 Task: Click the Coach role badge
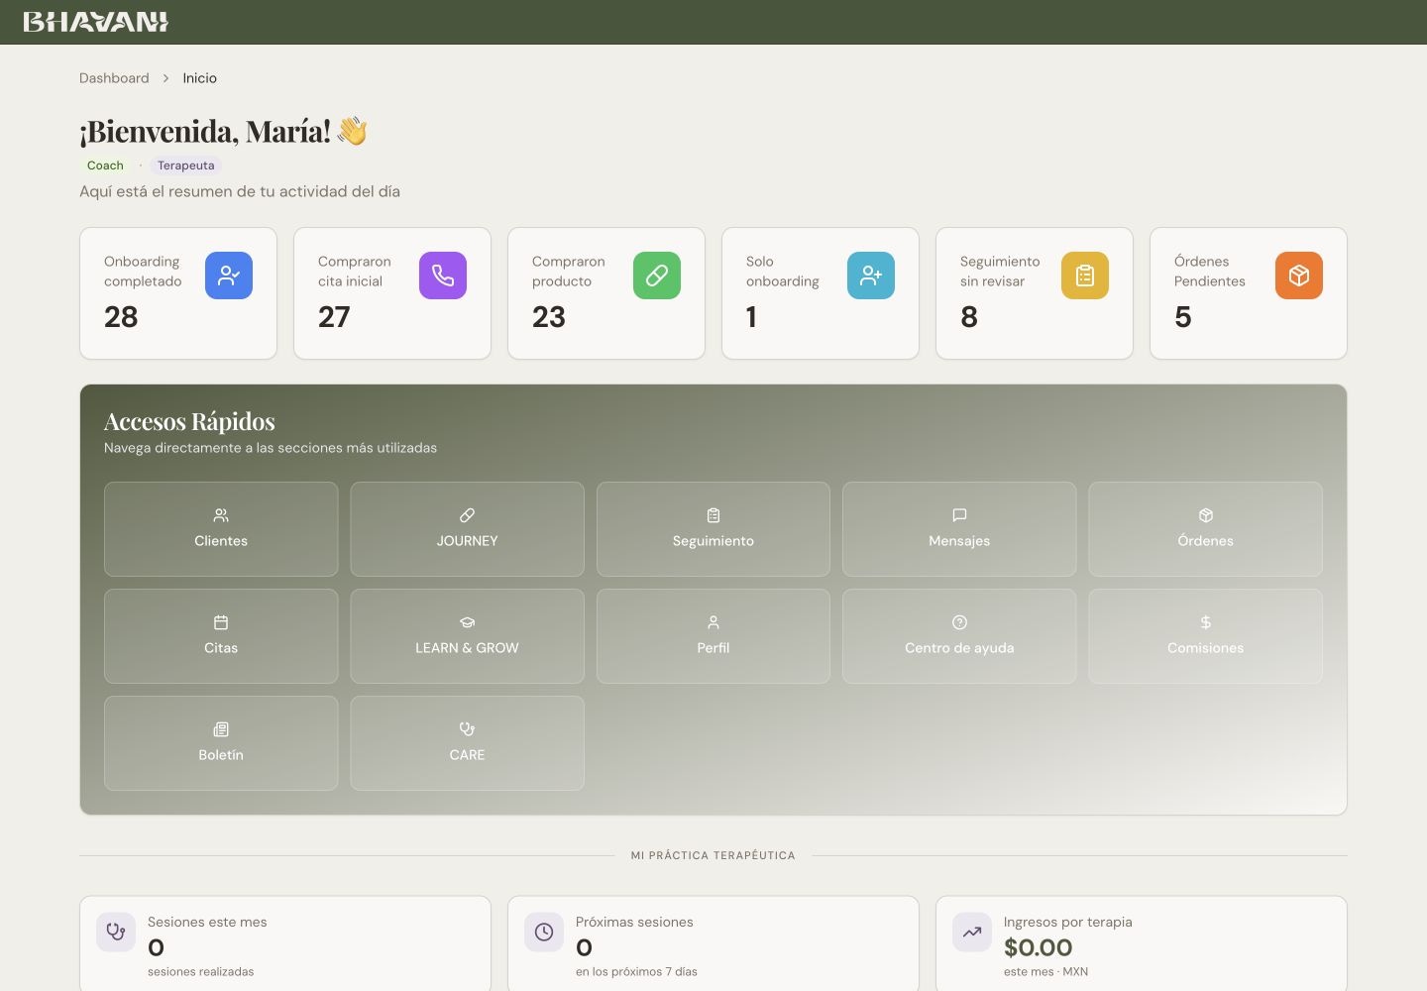tap(105, 165)
